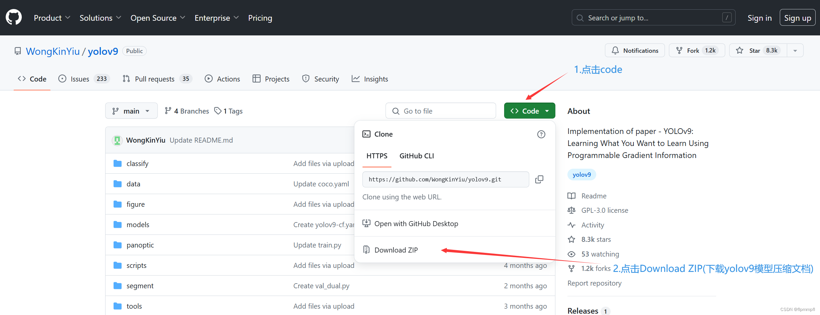Click the Go to file search box
This screenshot has width=820, height=315.
pyautogui.click(x=441, y=111)
